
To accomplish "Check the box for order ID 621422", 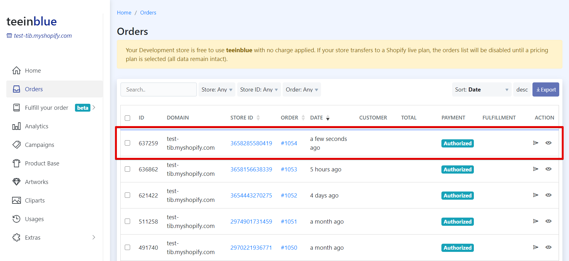I will (x=127, y=195).
